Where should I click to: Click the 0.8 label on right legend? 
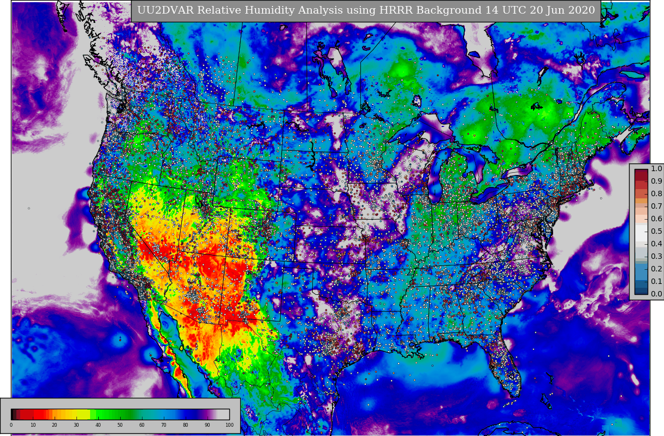(656, 194)
